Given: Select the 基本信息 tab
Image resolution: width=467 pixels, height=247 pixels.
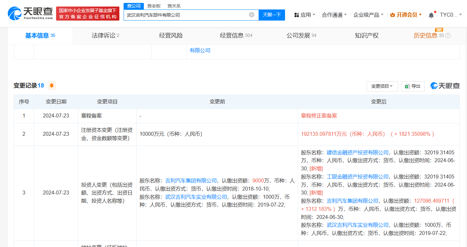Looking at the screenshot, I should coord(40,36).
